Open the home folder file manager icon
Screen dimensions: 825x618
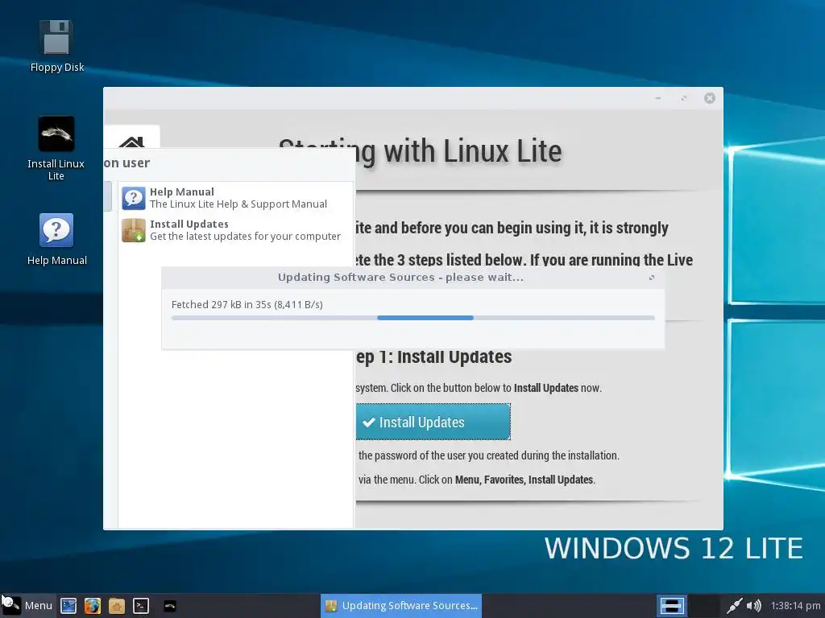tap(117, 606)
